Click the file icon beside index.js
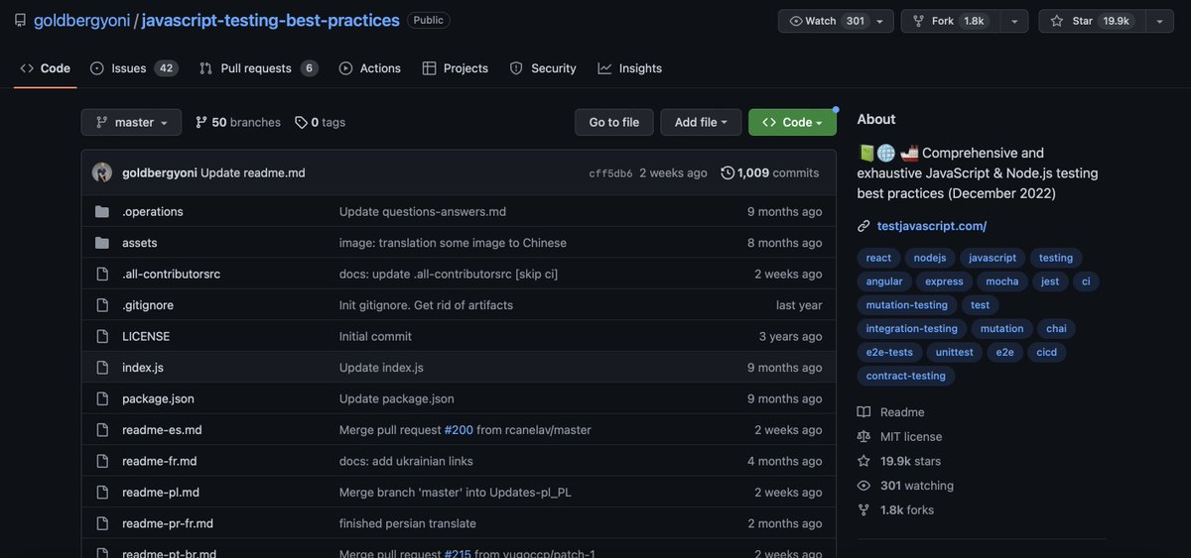The height and width of the screenshot is (558, 1191). pyautogui.click(x=102, y=368)
